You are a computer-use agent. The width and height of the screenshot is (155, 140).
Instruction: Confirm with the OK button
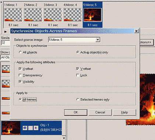(x=76, y=112)
